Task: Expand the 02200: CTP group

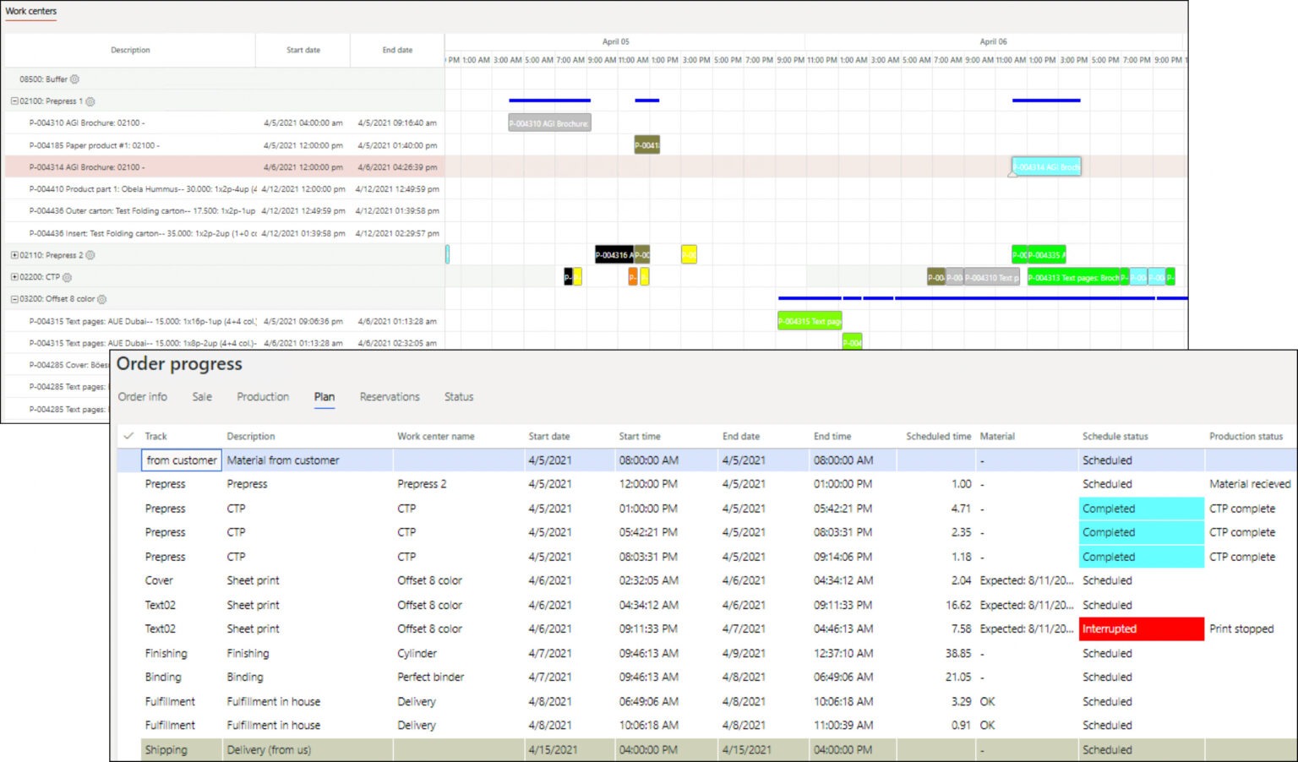Action: 13,276
